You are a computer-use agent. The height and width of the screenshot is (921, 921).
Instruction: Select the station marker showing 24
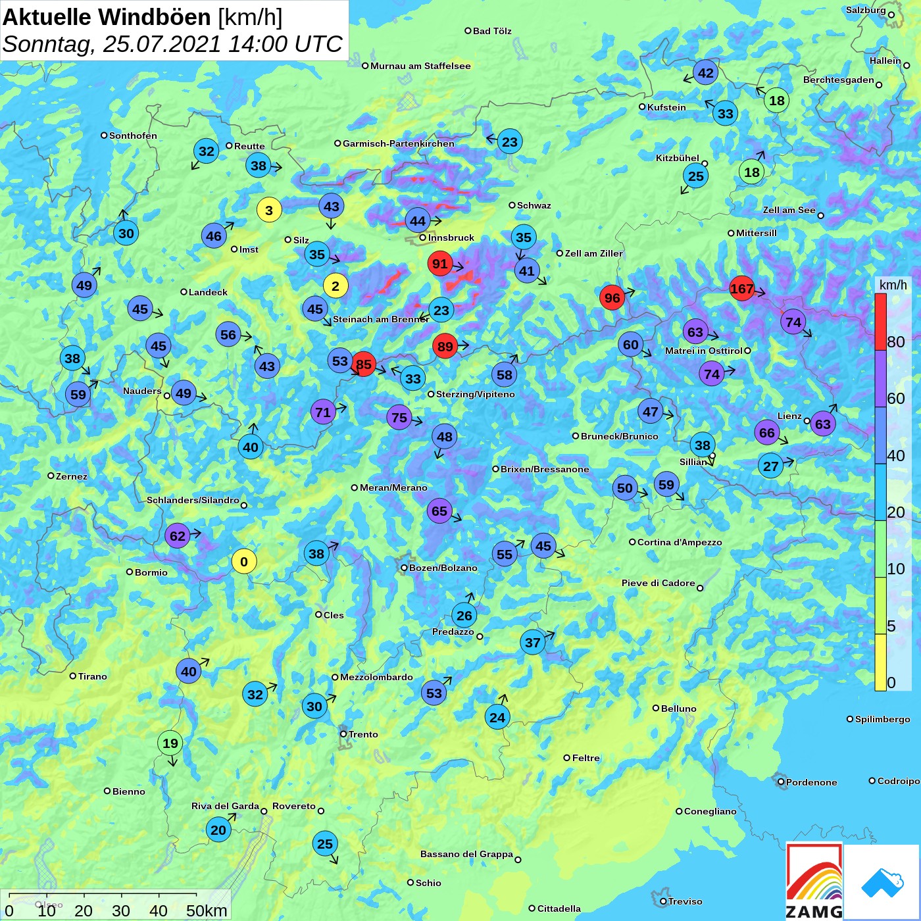[497, 717]
